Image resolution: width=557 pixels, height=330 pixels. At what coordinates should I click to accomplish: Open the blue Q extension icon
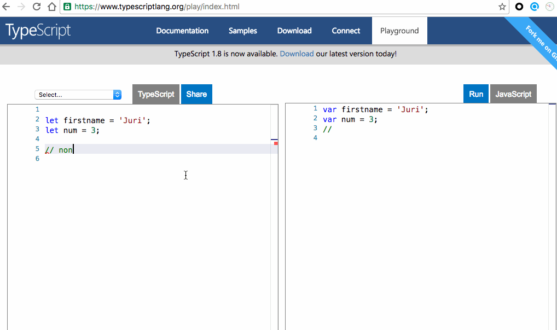(x=535, y=7)
